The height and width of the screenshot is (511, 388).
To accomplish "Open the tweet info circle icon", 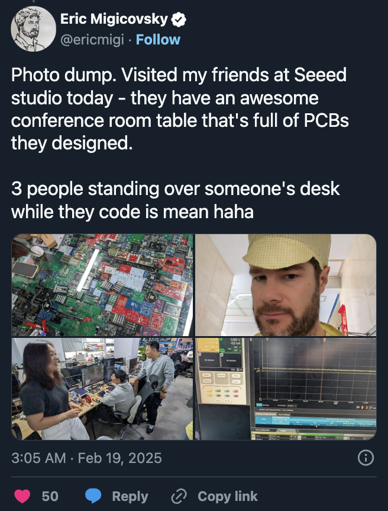I will [366, 458].
